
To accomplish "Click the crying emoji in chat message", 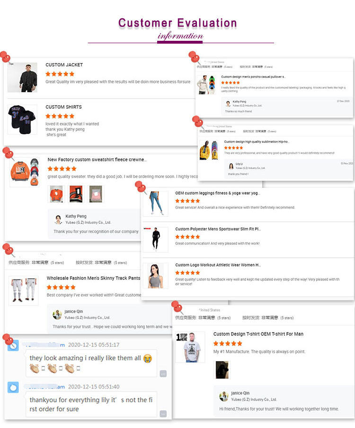I will pos(148,358).
